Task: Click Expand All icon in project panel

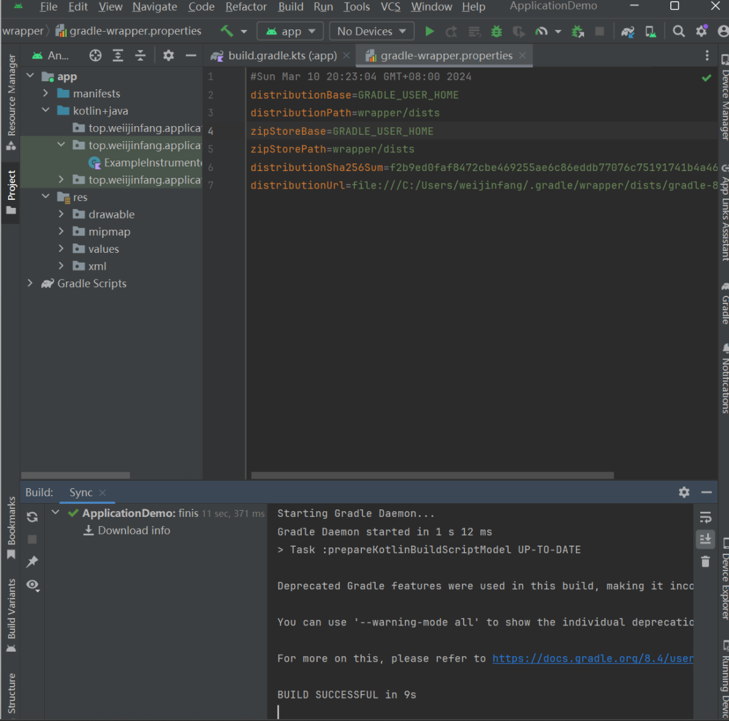Action: point(118,56)
